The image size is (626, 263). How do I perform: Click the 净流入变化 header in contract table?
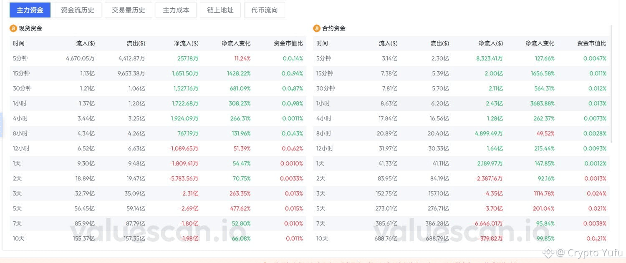point(540,43)
